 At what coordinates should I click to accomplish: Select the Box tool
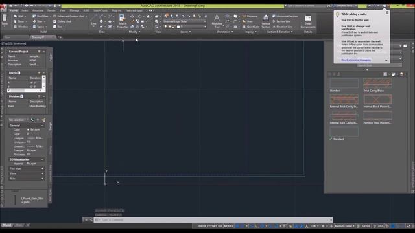tap(58, 27)
